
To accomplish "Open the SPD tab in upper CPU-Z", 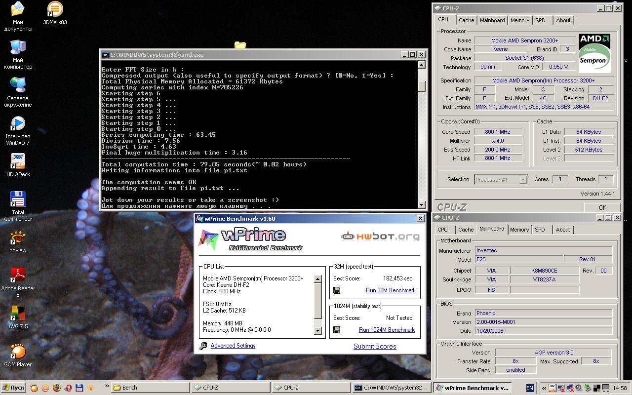I will click(x=540, y=20).
